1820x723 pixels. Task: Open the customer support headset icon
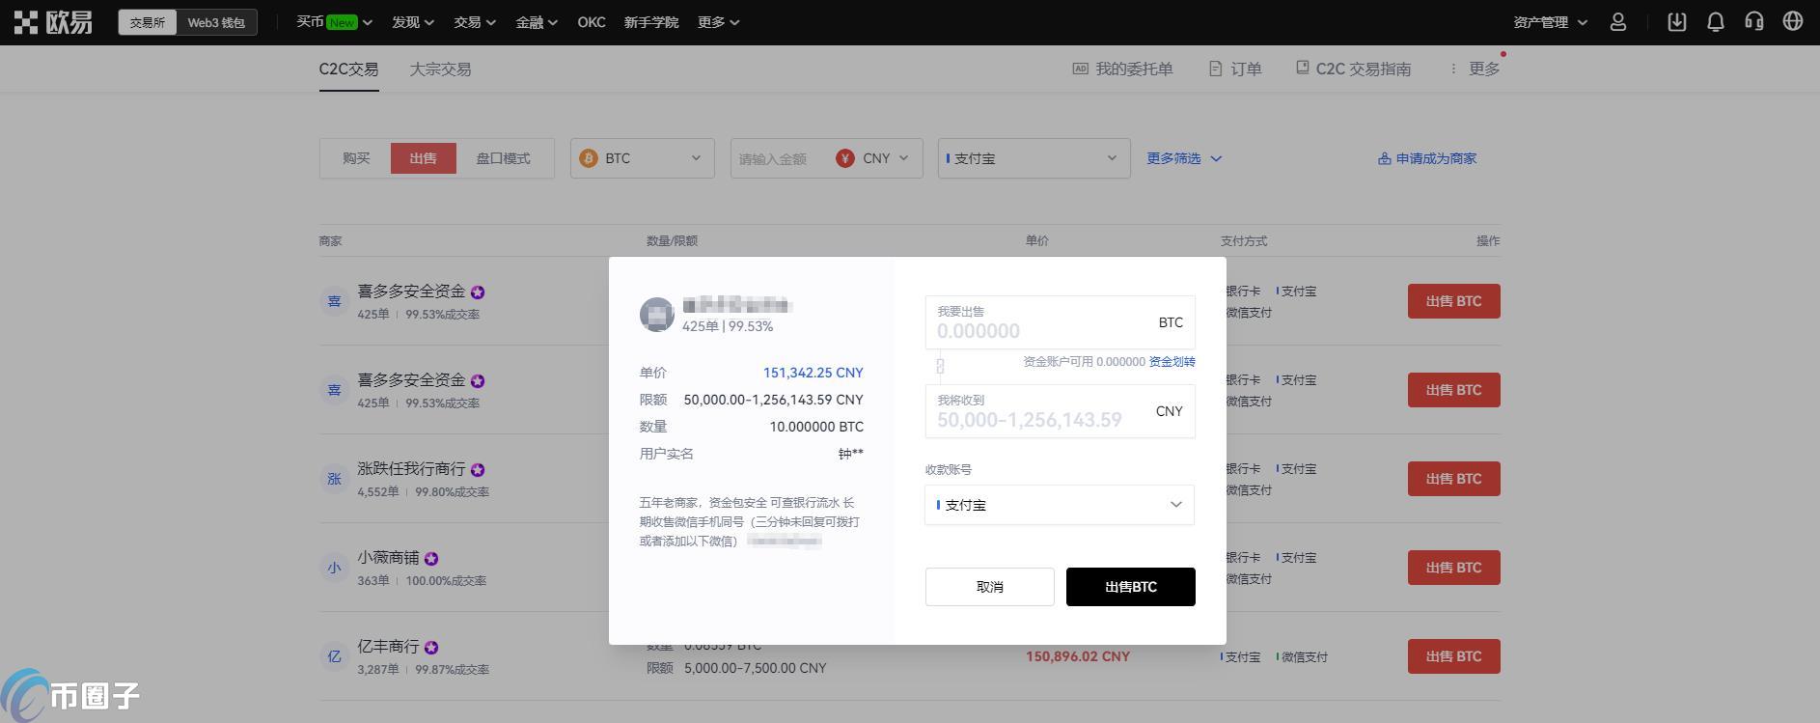click(x=1754, y=21)
